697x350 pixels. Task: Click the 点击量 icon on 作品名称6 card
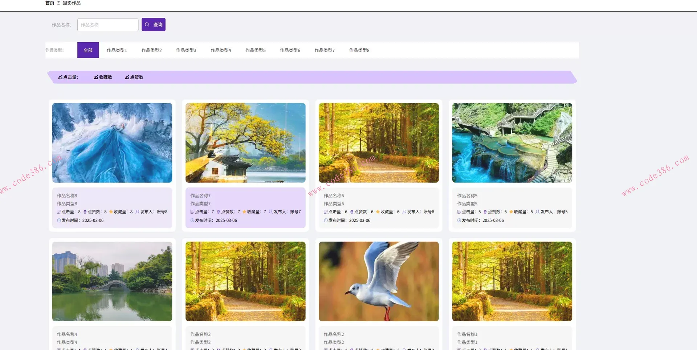[x=326, y=212]
